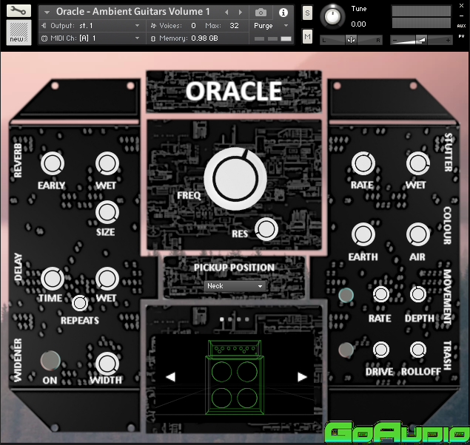Viewport: 470px width, 445px height.
Task: Click the GoAudio logo
Action: point(397,432)
